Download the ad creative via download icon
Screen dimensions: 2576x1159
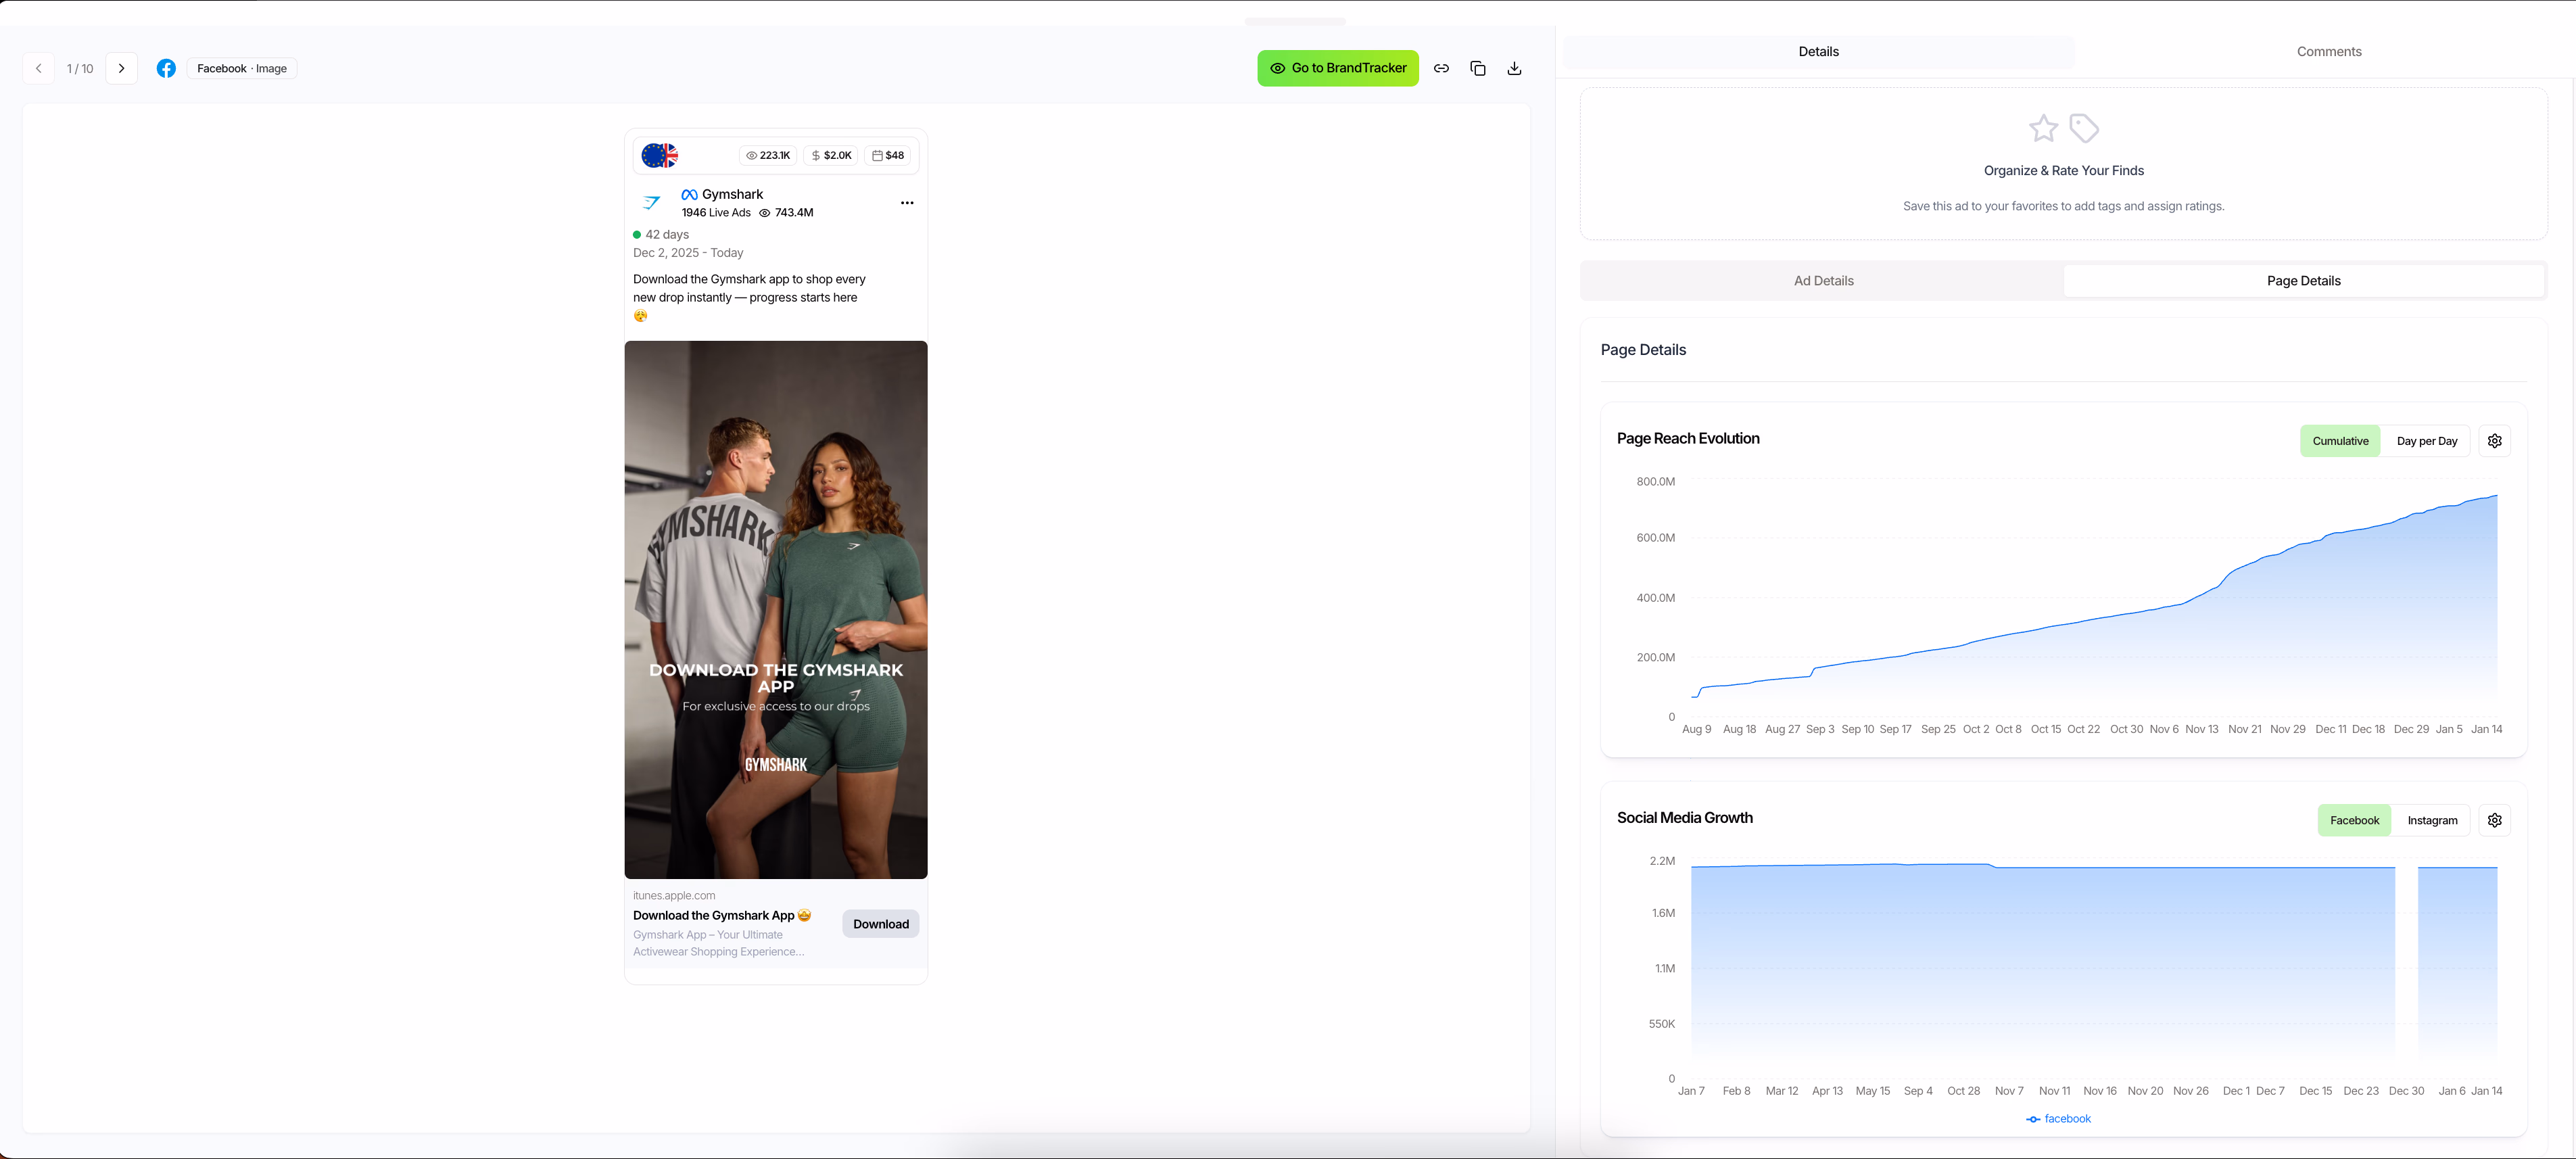coord(1514,68)
